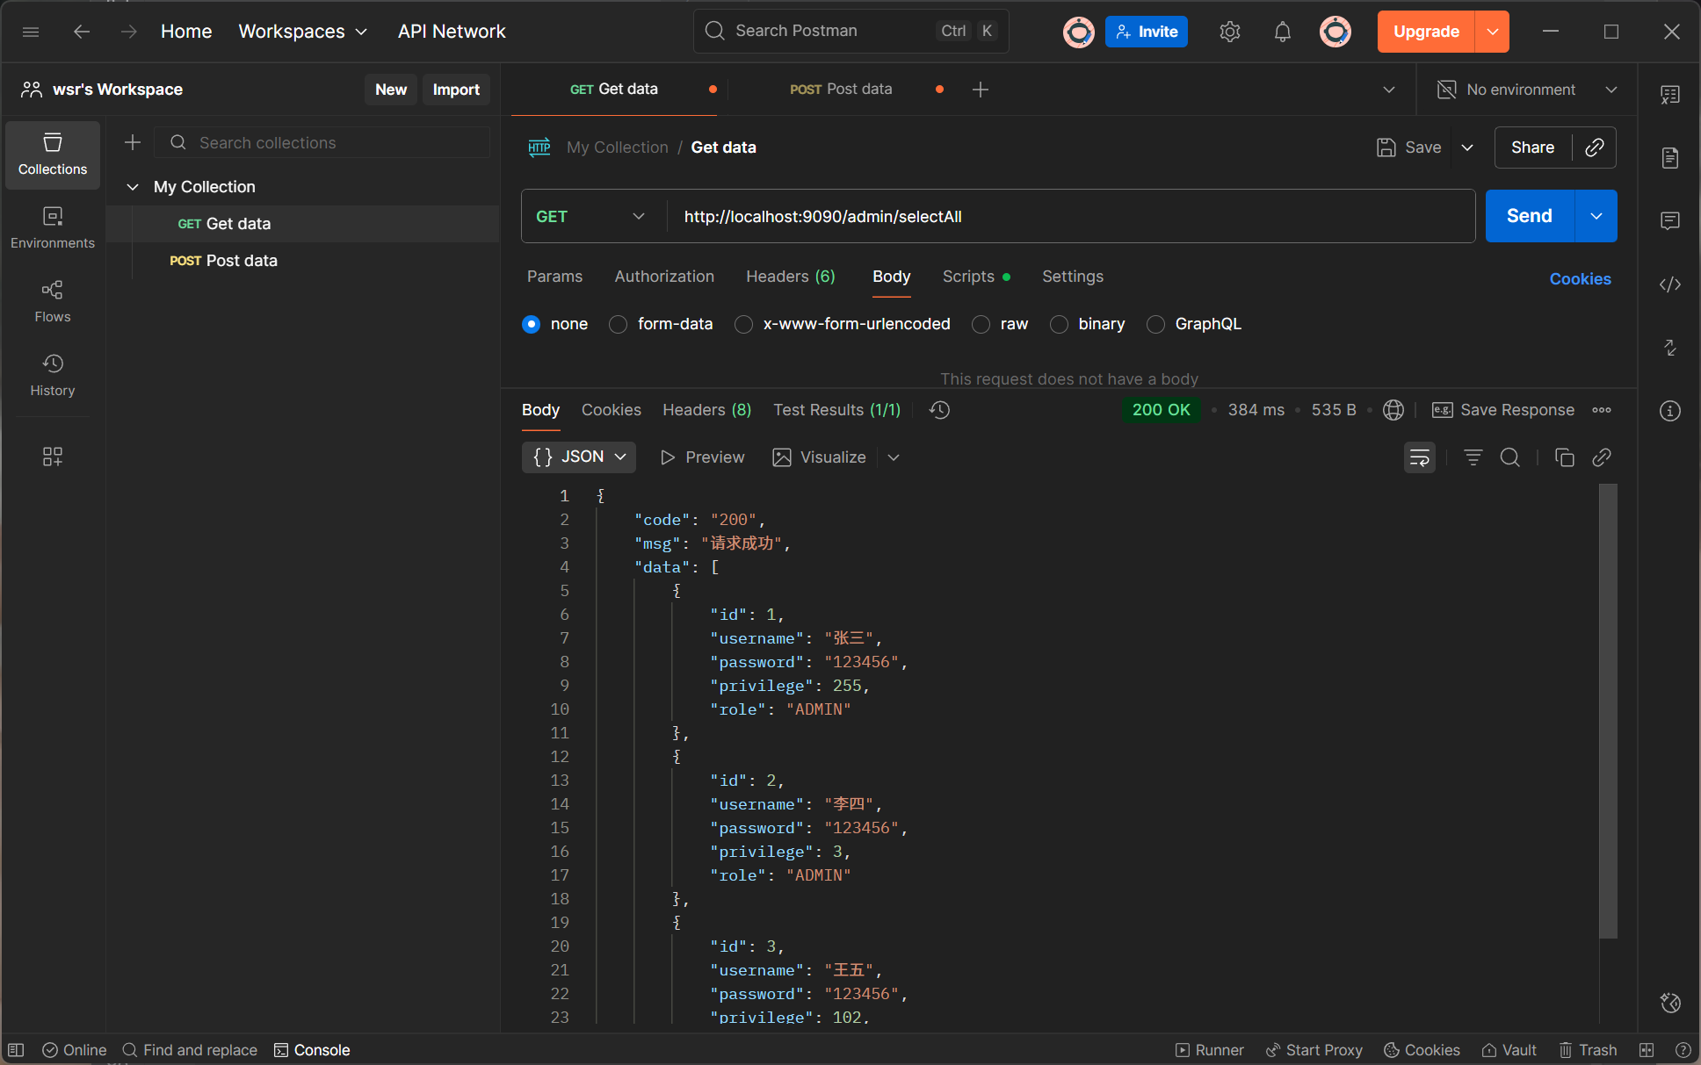
Task: Focus the request URL input field
Action: click(1070, 216)
